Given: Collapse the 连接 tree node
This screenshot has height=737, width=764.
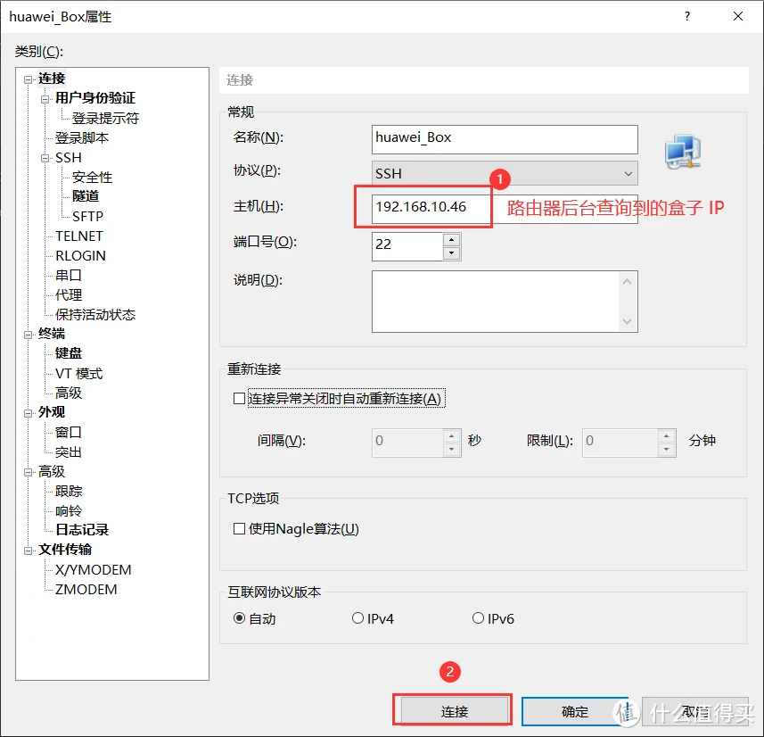Looking at the screenshot, I should (x=29, y=79).
